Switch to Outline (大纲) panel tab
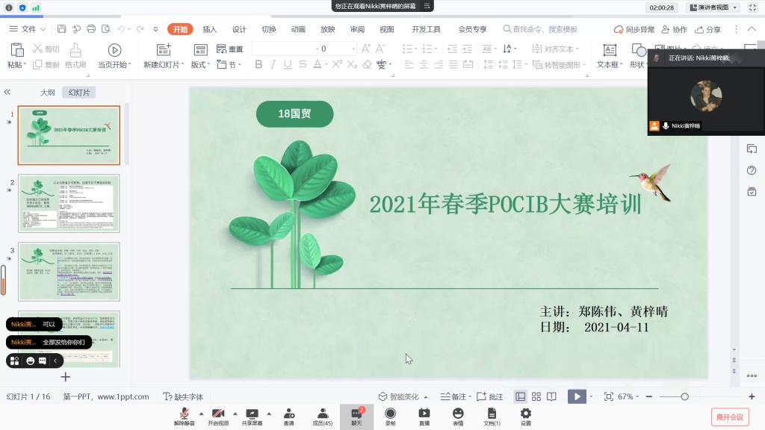This screenshot has width=765, height=430. pos(47,93)
